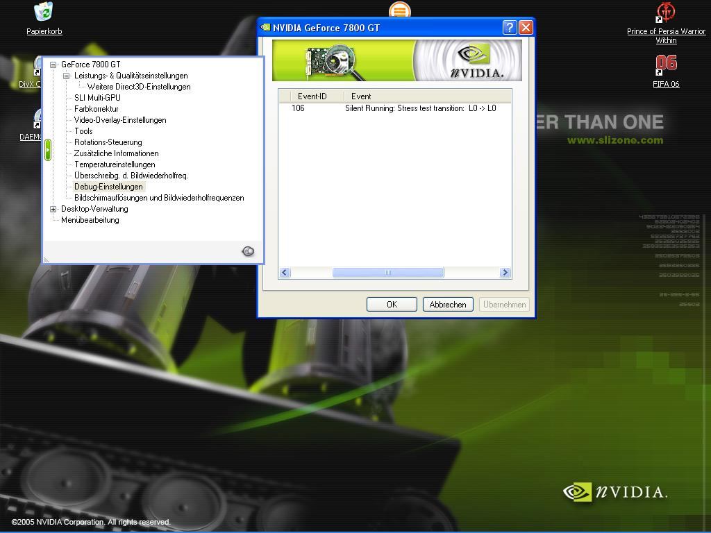Viewport: 711px width, 533px height.
Task: Select Debug-Einstellungen entry
Action: [108, 187]
